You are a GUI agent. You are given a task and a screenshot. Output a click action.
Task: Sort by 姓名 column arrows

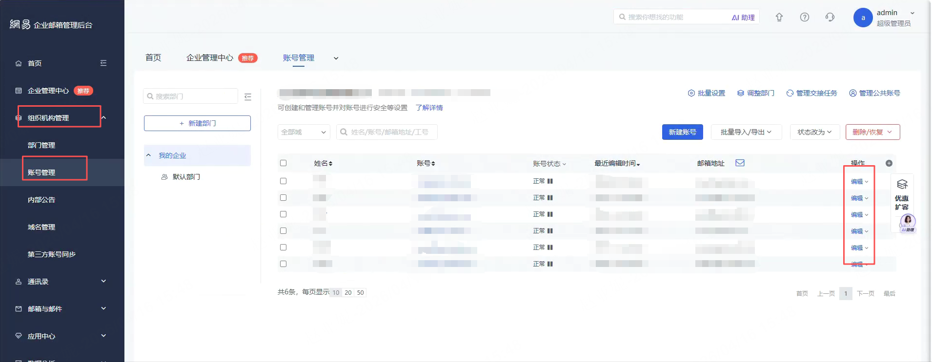(x=330, y=164)
